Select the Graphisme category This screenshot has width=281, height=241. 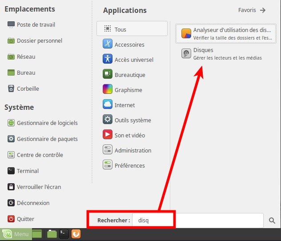[128, 90]
